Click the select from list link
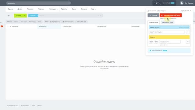The image size is (195, 110). (184, 27)
